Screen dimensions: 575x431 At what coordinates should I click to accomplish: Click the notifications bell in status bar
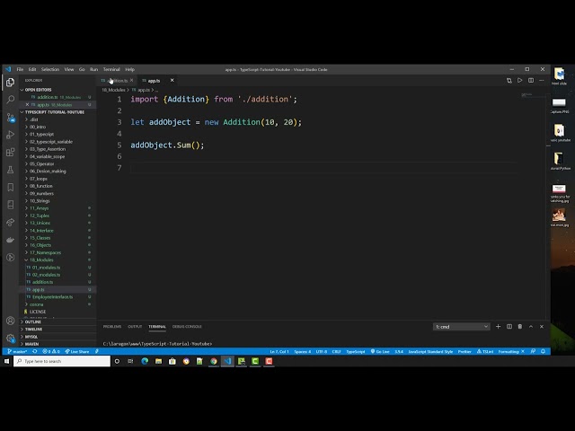click(x=543, y=351)
